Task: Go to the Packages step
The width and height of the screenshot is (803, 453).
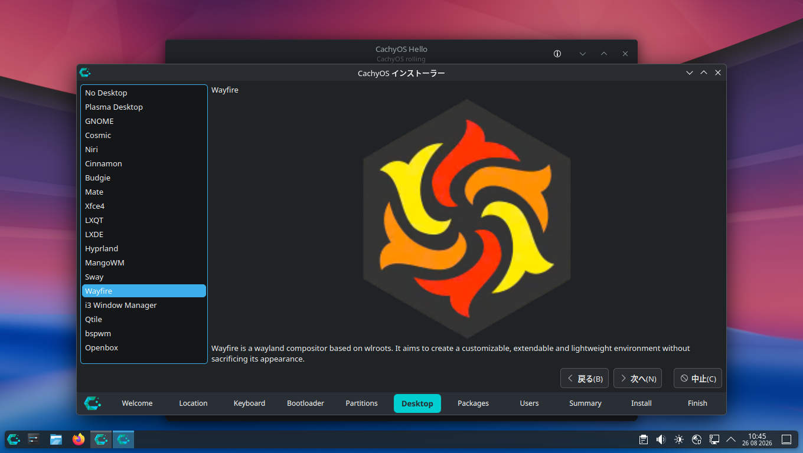Action: (474, 403)
